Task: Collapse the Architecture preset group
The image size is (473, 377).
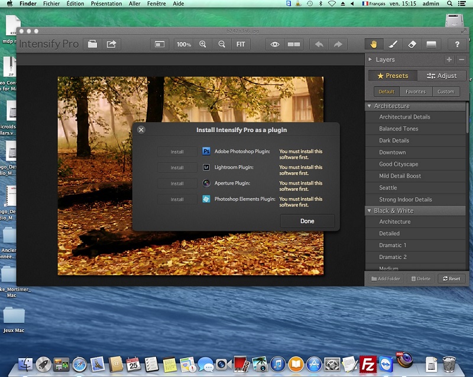Action: (x=369, y=106)
